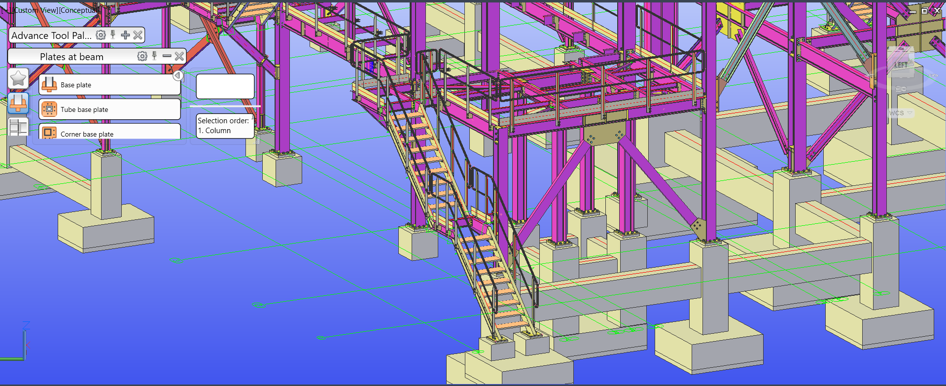Viewport: 946px width, 386px height.
Task: Select the base plate category icon in sidebar
Action: tap(18, 103)
